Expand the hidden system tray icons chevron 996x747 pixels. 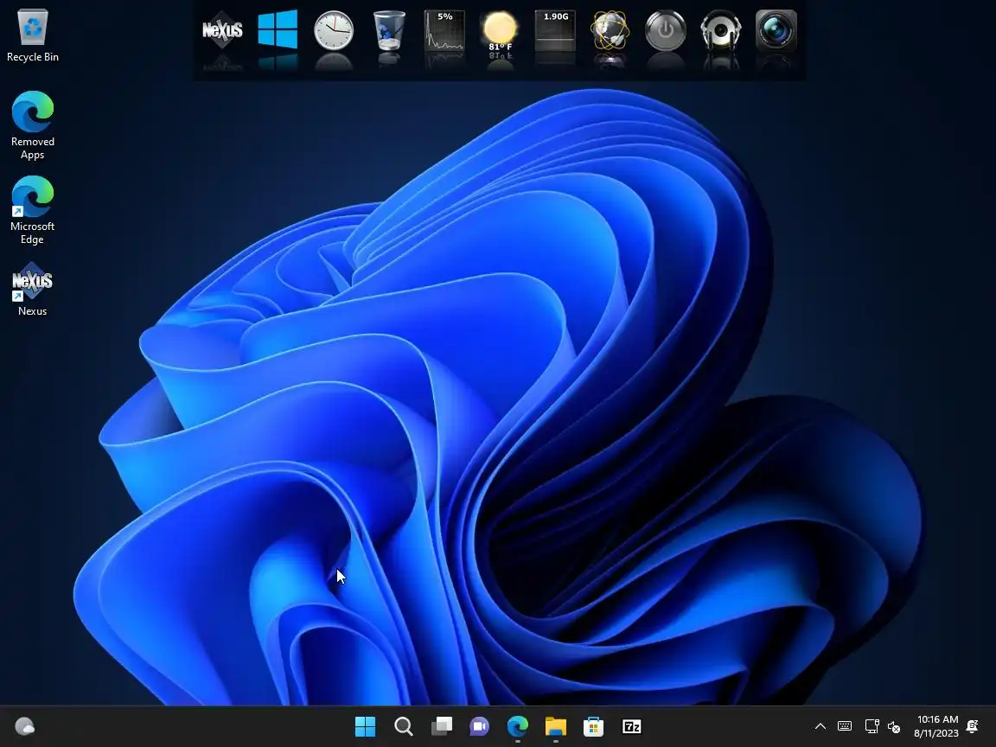point(820,726)
